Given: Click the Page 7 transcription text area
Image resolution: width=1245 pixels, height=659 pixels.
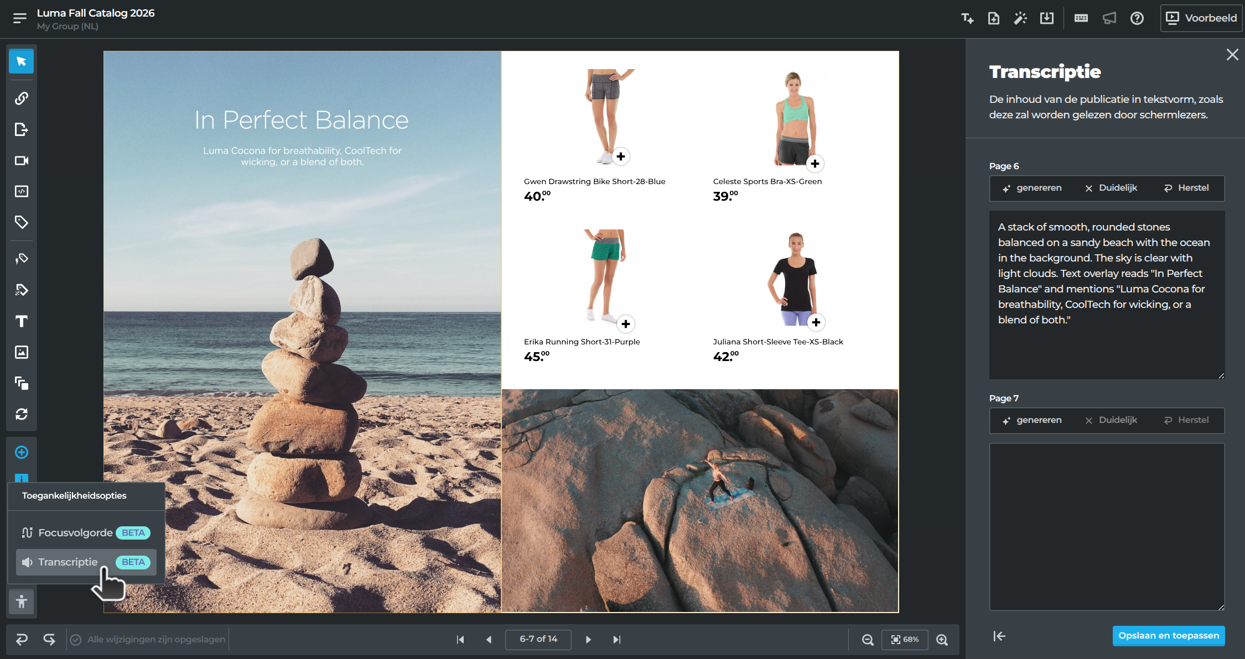Looking at the screenshot, I should (x=1107, y=527).
